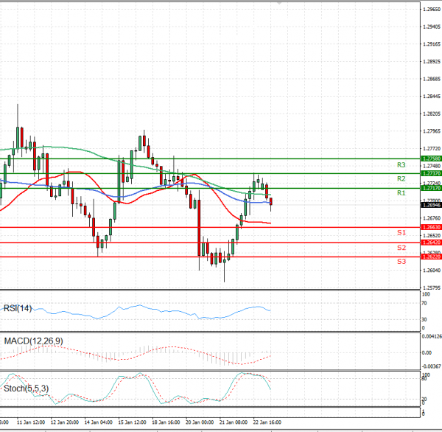This screenshot has height=432, width=442.
Task: Select the 1.27370 resistance price tag
Action: [x=431, y=173]
